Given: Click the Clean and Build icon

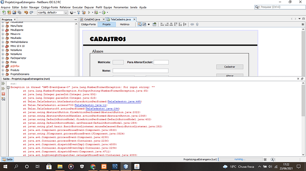Looking at the screenshot, I should pos(84,12).
